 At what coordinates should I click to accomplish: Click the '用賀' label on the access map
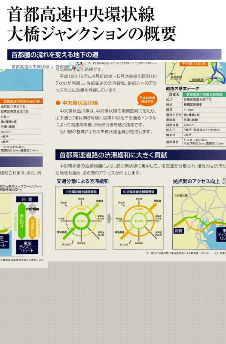click(179, 231)
